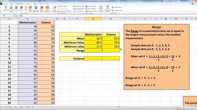Open the Data ribbon tab
The height and width of the screenshot is (110, 197).
coord(35,4)
